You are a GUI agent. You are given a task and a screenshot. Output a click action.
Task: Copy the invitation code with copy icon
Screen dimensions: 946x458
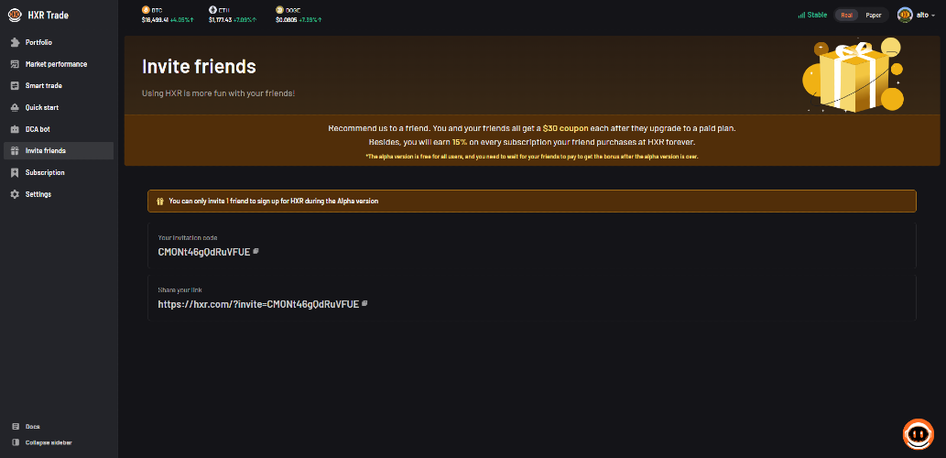256,251
